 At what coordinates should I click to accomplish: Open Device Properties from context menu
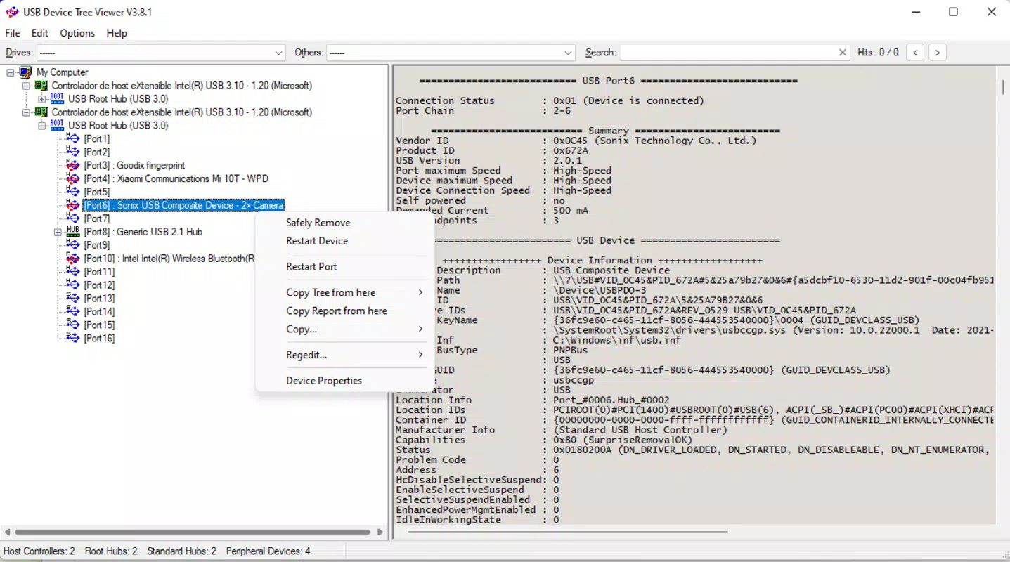pyautogui.click(x=324, y=381)
